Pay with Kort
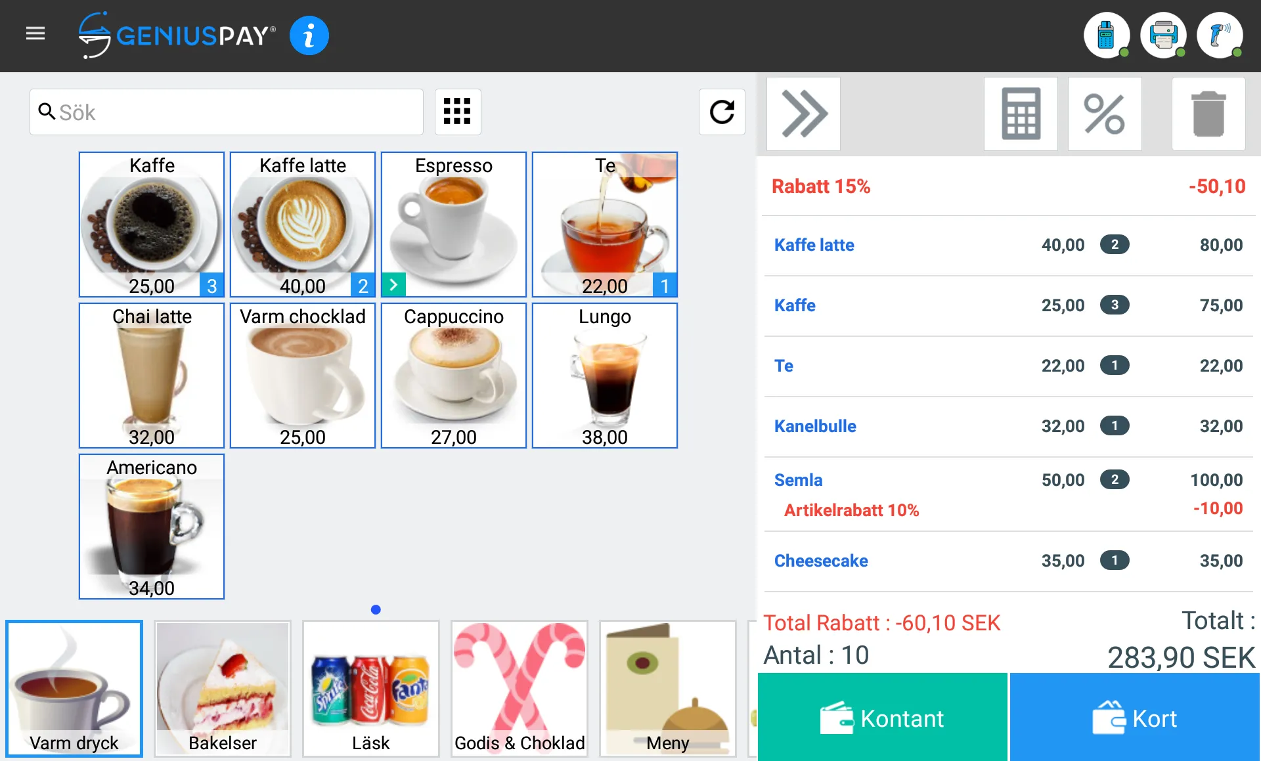This screenshot has width=1261, height=761. 1135,717
